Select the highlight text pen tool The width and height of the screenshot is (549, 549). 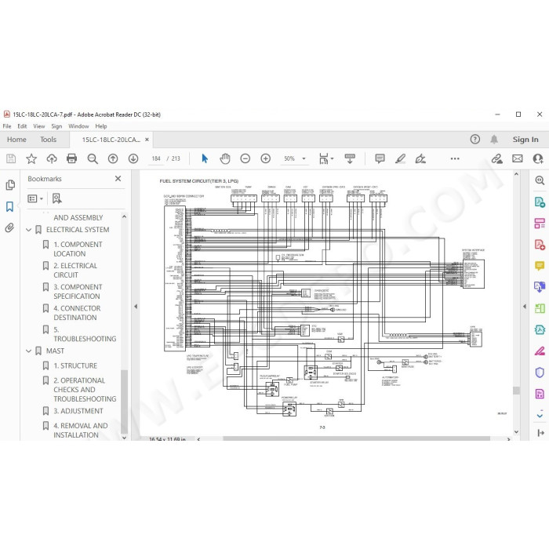coord(400,158)
